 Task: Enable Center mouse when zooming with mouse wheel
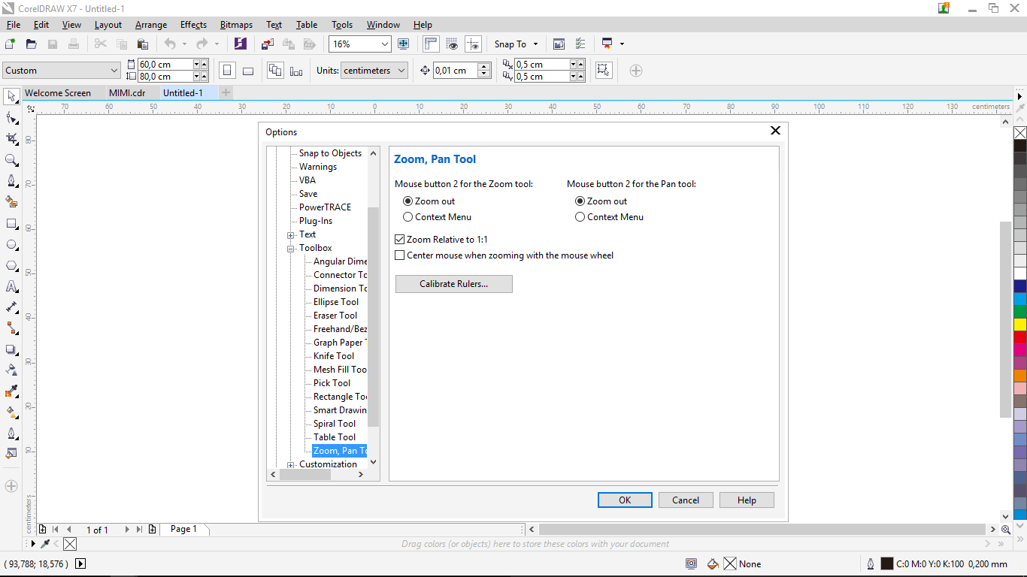coord(399,255)
